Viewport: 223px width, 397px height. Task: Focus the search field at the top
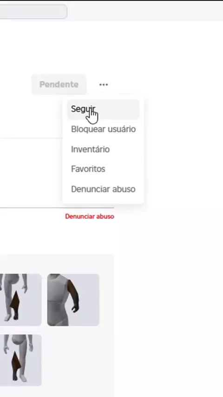[33, 12]
